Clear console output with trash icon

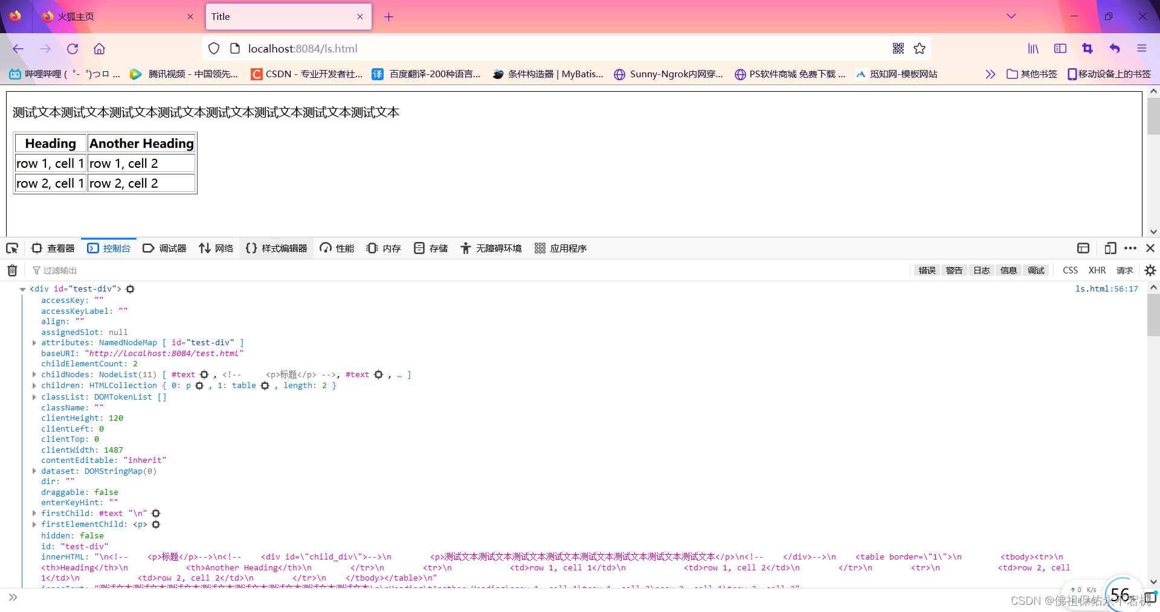pyautogui.click(x=12, y=270)
